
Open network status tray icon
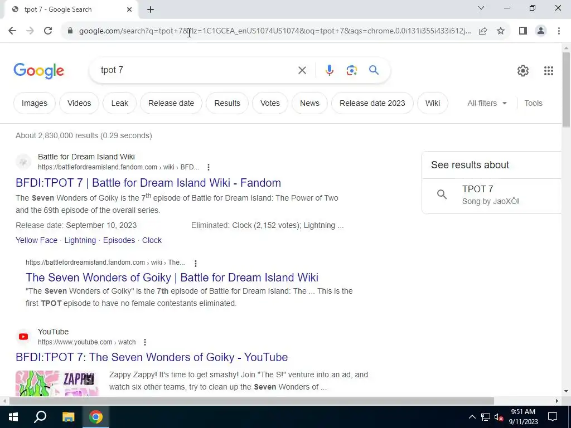[x=486, y=417]
